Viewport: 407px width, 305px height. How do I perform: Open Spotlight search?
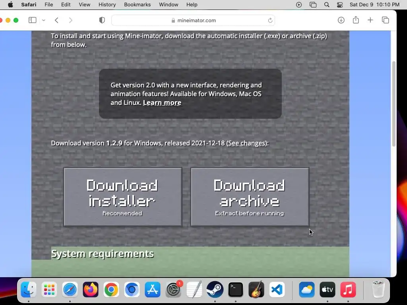click(x=327, y=5)
